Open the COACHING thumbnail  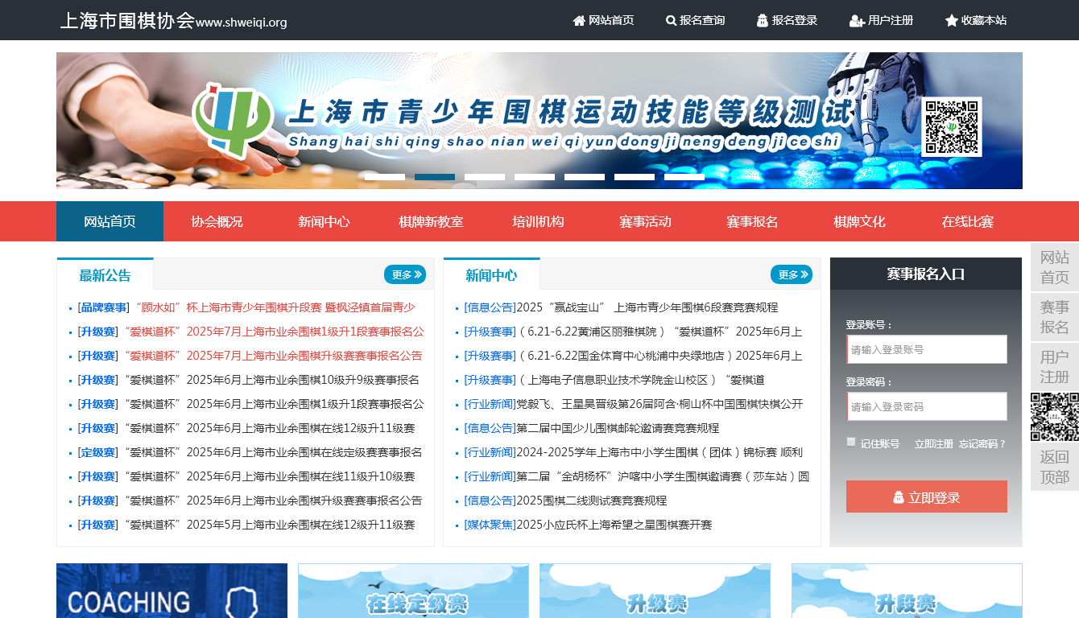[x=172, y=591]
